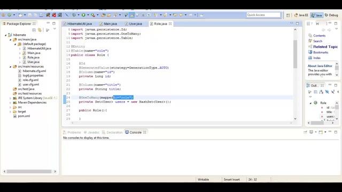This screenshot has height=192, width=342.
Task: Select the Console tab
Action: pos(135,132)
